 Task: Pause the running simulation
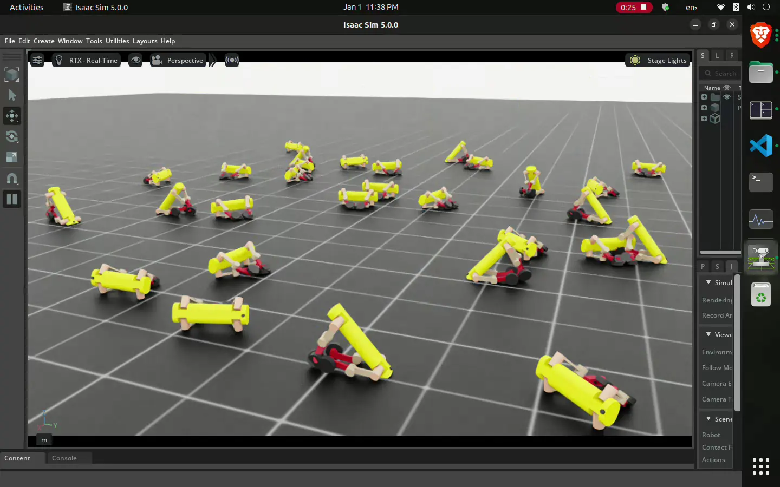pos(12,199)
